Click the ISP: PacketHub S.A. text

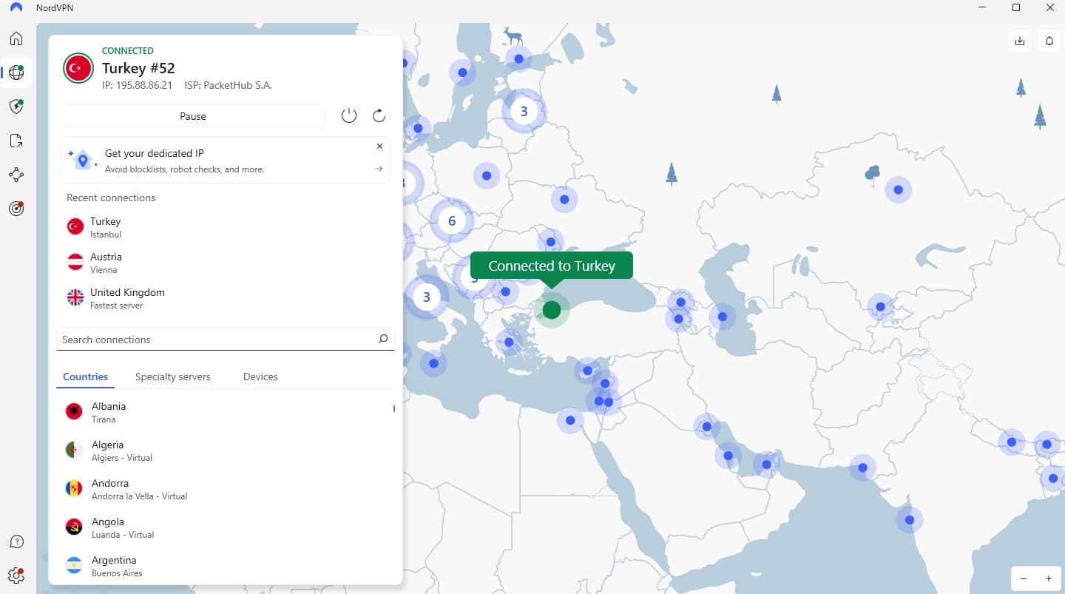[228, 85]
